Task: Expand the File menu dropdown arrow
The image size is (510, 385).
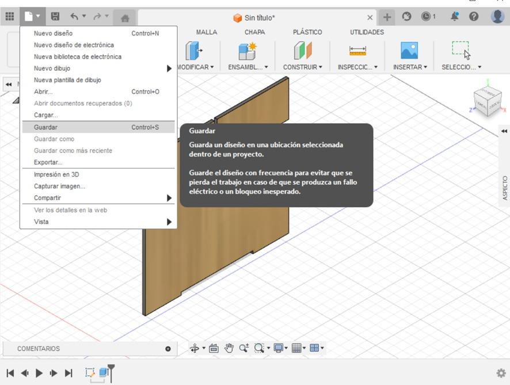Action: click(38, 16)
